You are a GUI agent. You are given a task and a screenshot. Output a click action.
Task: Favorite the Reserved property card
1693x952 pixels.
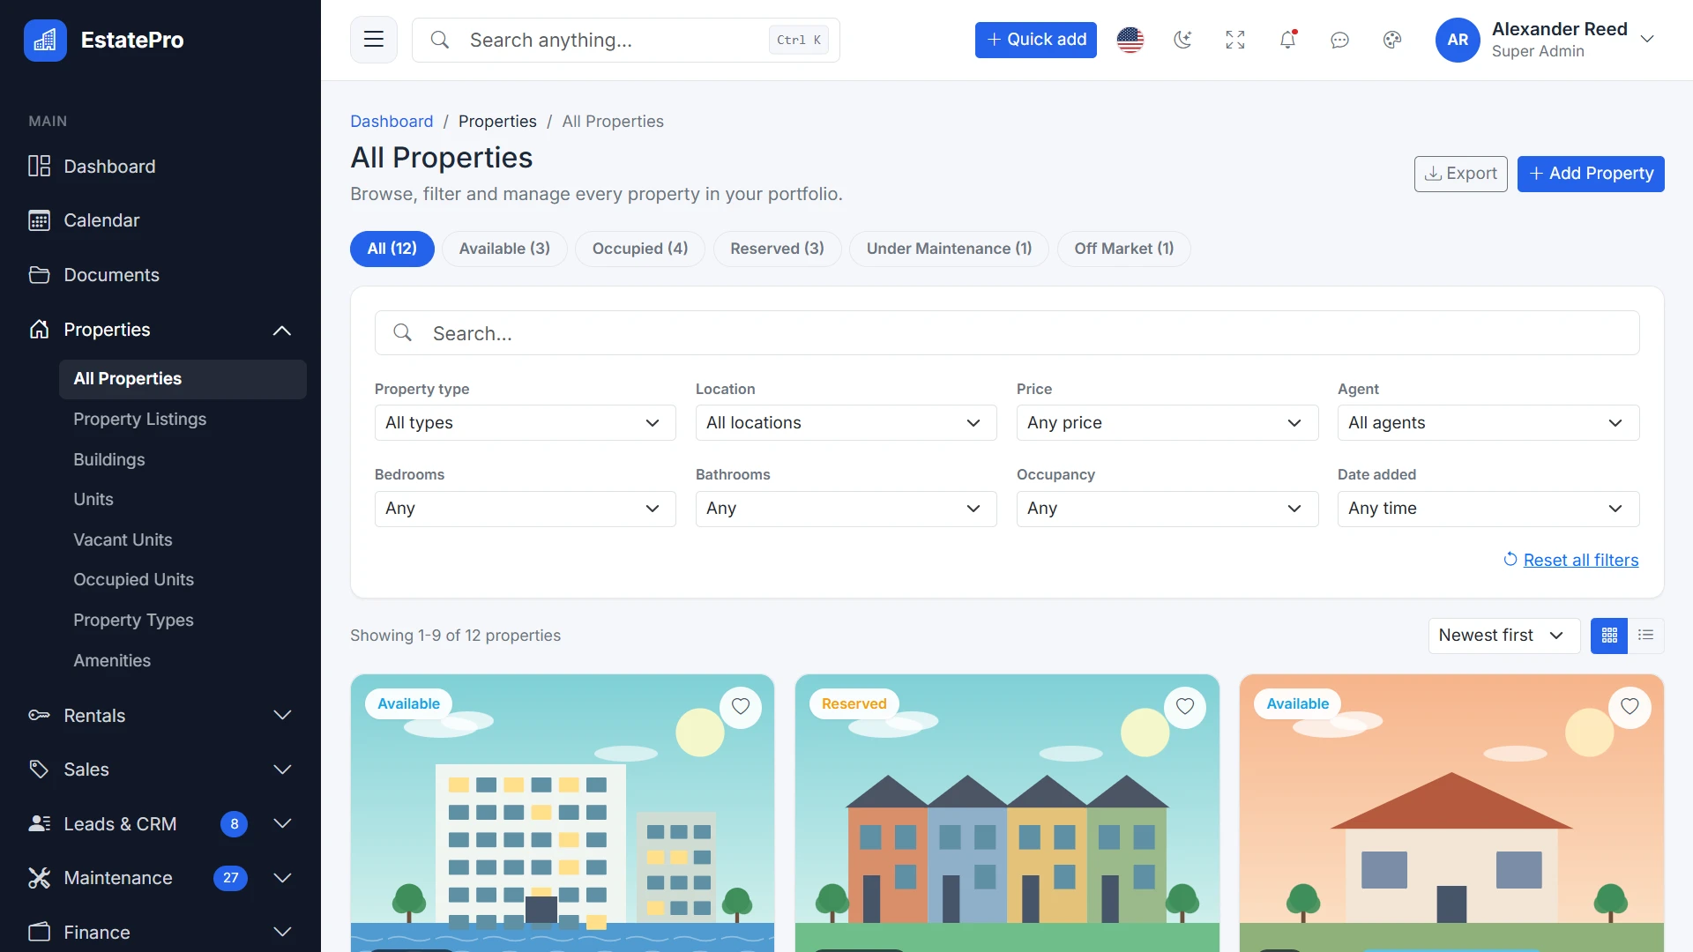point(1185,707)
